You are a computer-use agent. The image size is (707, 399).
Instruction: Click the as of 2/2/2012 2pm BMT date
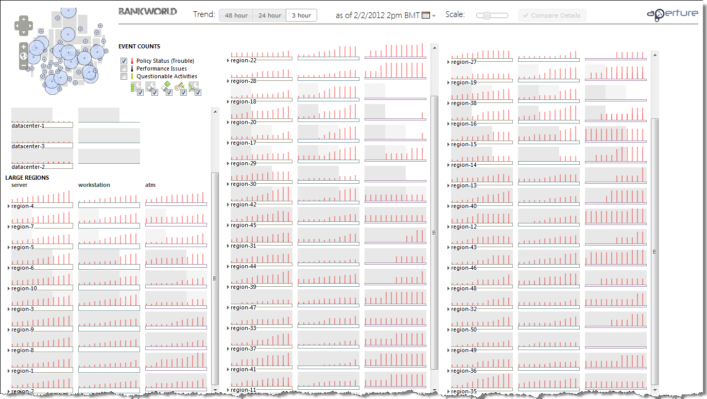378,15
